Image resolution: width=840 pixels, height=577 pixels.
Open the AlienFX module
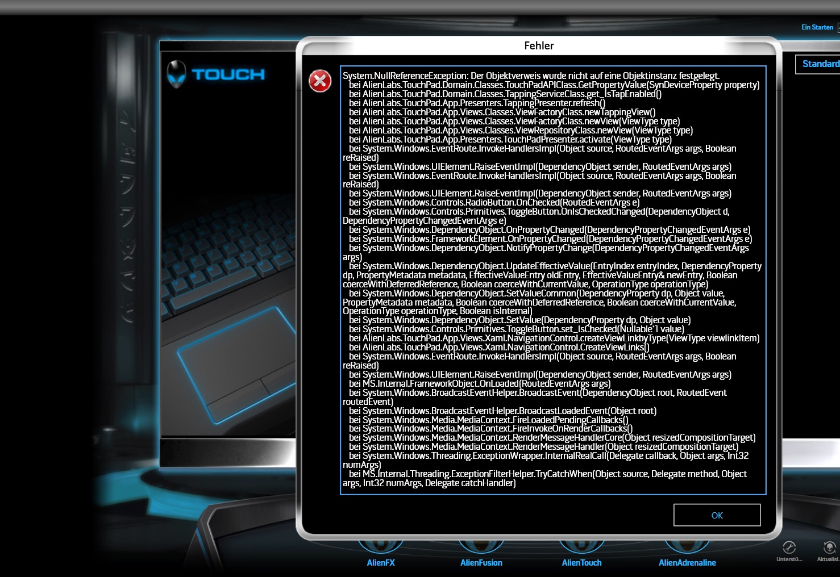380,562
